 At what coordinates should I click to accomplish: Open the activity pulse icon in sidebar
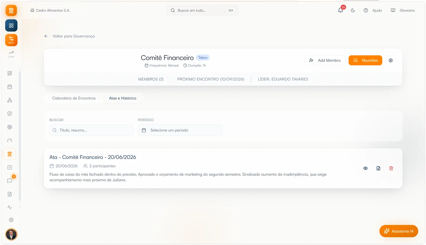[10, 207]
